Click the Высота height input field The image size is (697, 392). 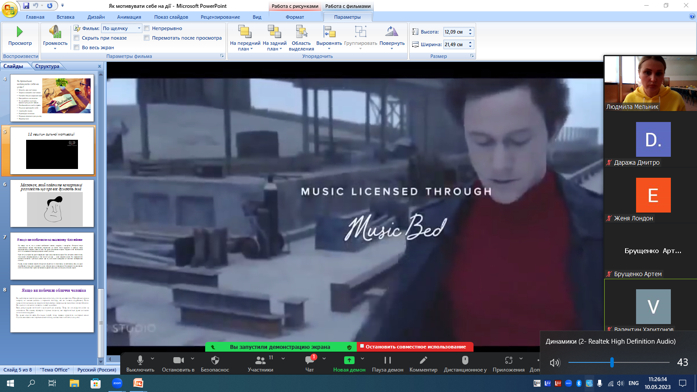455,32
